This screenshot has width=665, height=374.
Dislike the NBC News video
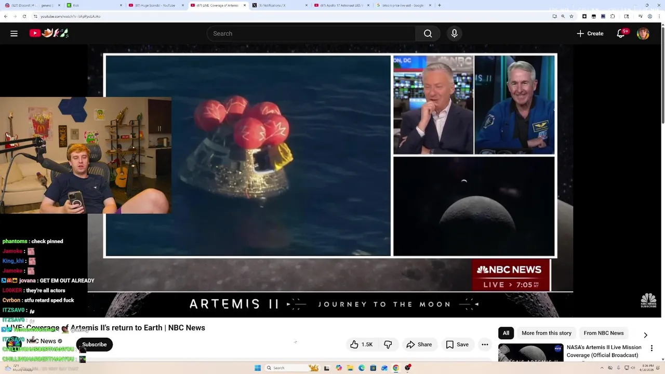click(x=388, y=344)
